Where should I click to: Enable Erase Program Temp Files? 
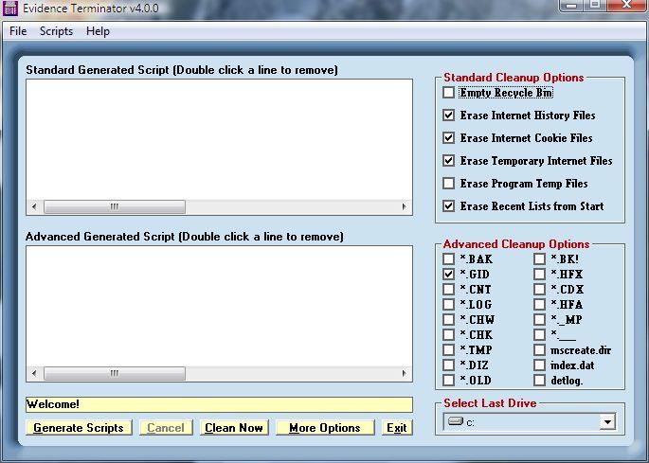449,184
